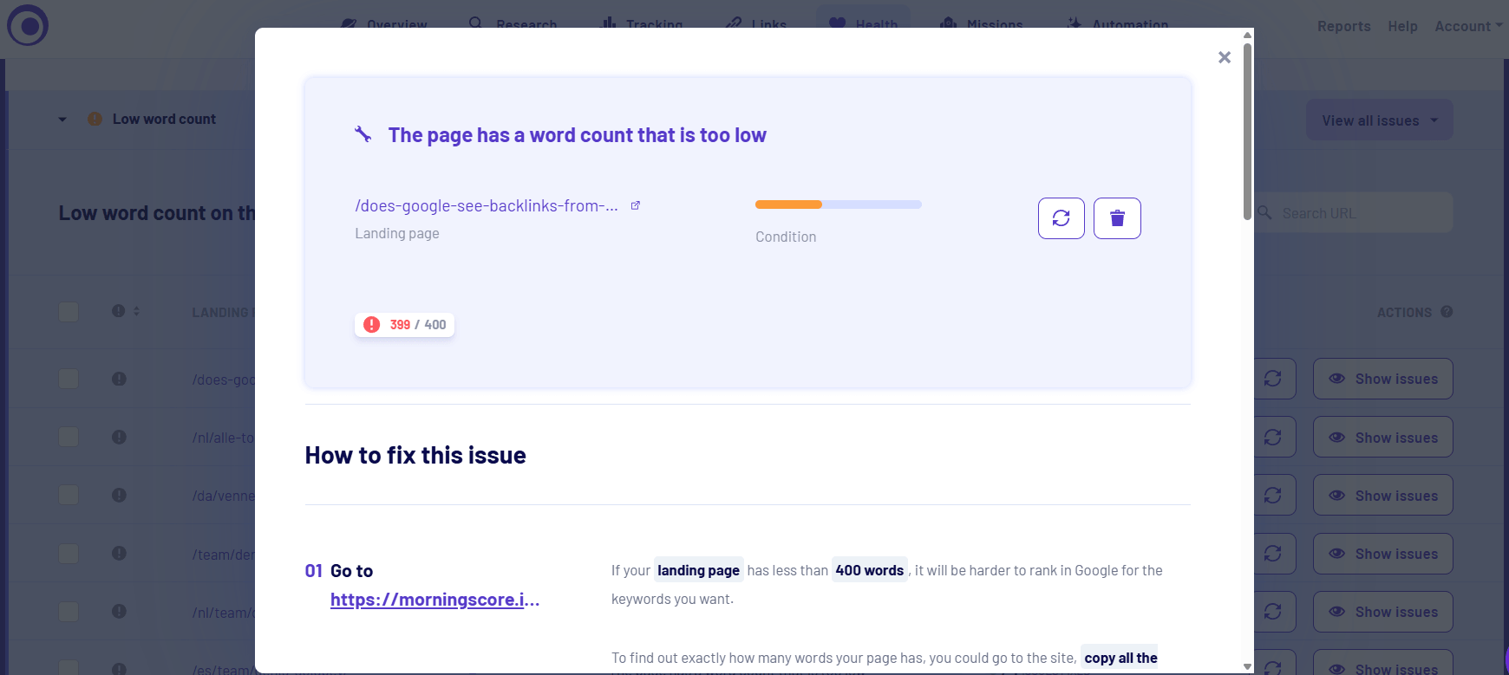Click the modal scrollbar thumb

pyautogui.click(x=1247, y=132)
